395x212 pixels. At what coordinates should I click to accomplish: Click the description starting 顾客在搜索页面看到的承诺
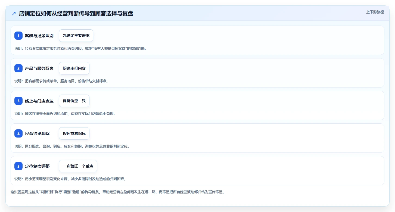point(65,114)
